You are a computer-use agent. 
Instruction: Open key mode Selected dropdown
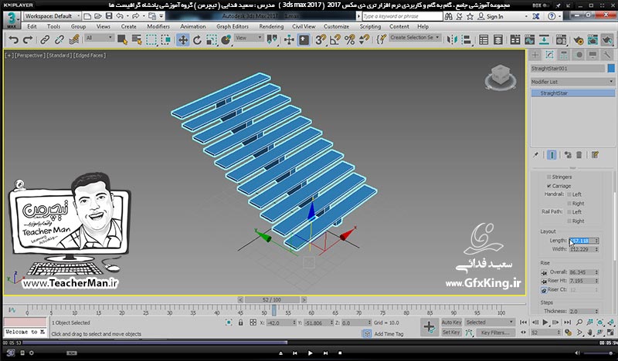(490, 322)
